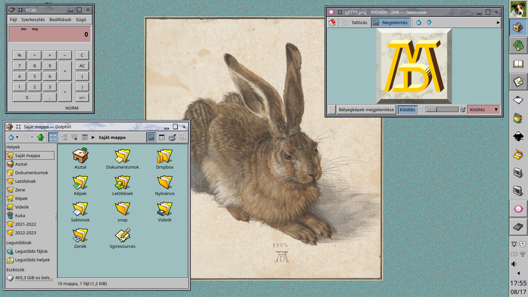Image resolution: width=528 pixels, height=297 pixels.
Task: Open the KCalc window menu dots icon
Action: click(20, 10)
